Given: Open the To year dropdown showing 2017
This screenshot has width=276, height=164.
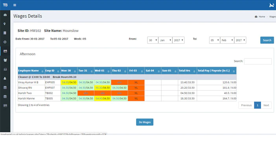Looking at the screenshot, I should click(x=240, y=40).
